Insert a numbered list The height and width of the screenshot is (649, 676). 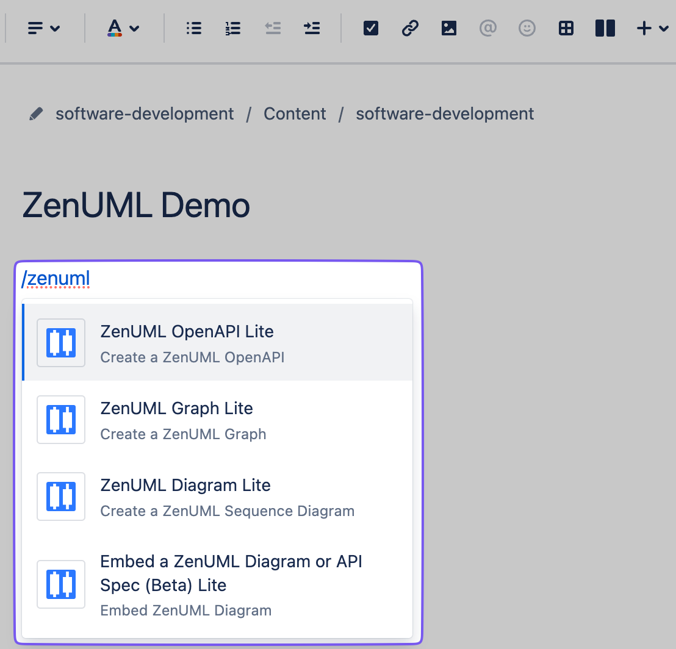pyautogui.click(x=232, y=28)
